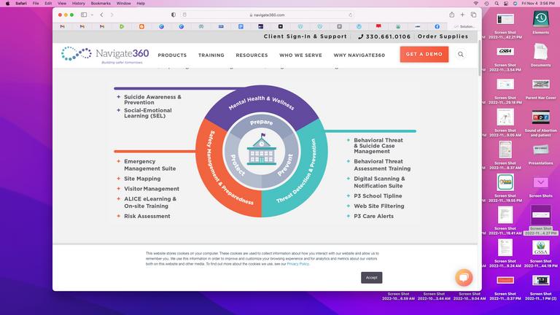560x315 pixels.
Task: Open the Bookmarks menu in menu bar
Action: (101, 3)
